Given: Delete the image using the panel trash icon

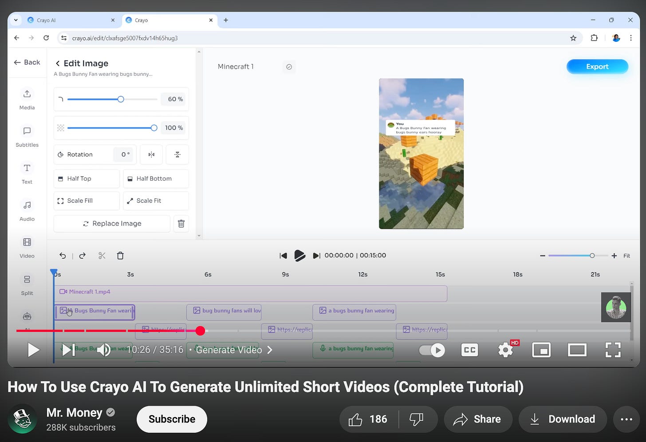Looking at the screenshot, I should pyautogui.click(x=181, y=224).
